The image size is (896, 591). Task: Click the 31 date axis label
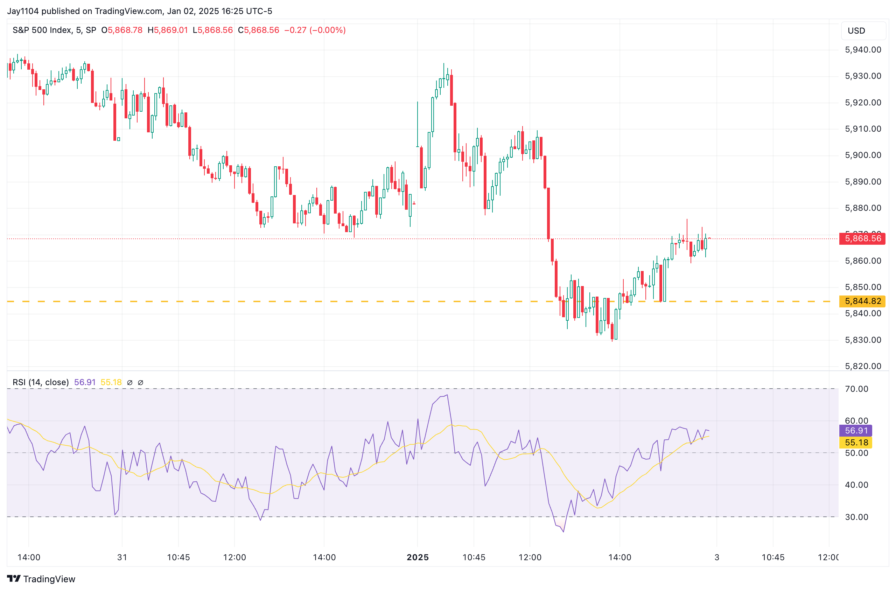point(122,557)
